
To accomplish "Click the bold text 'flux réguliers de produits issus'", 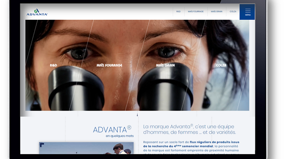I will pos(214,142).
